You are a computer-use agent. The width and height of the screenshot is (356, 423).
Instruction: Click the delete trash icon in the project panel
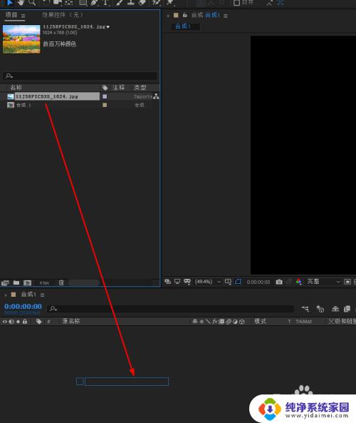click(x=61, y=282)
